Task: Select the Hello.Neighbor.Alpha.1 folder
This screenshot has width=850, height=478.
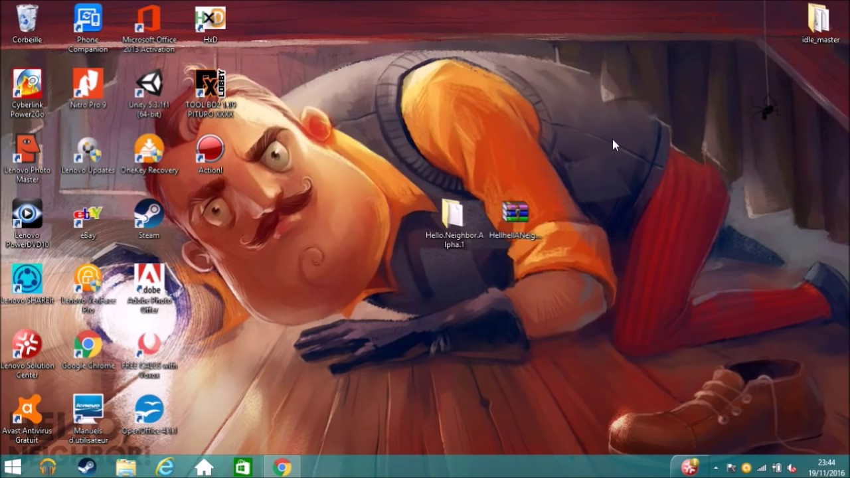Action: coord(454,223)
